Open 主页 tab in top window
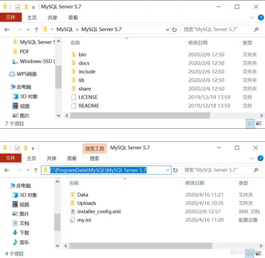The image size is (265, 258). 32,17
